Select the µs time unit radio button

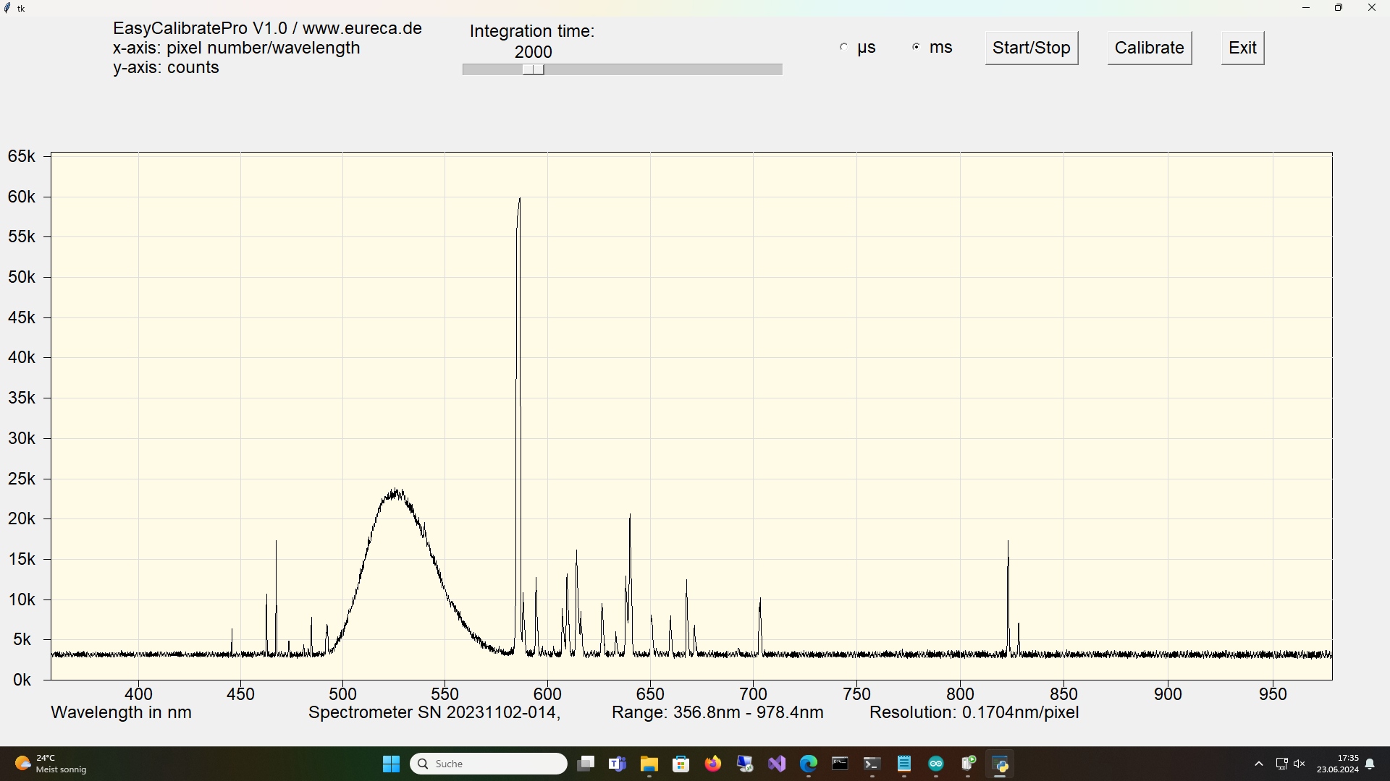843,47
